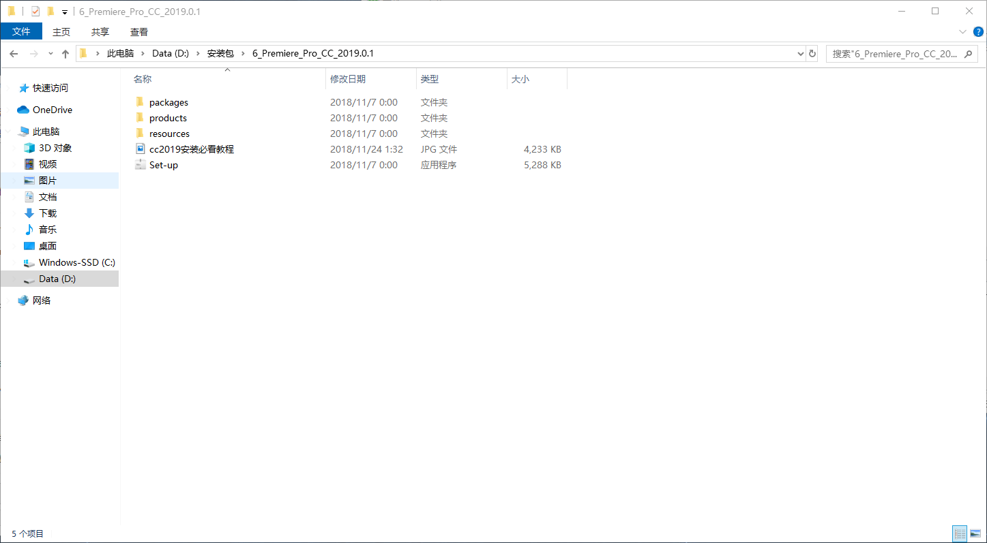Expand the address bar history dropdown
Screen dimensions: 987x543
pyautogui.click(x=800, y=54)
